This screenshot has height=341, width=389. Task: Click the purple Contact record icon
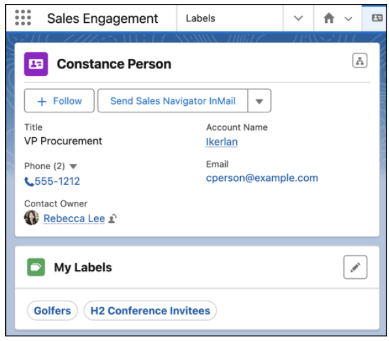click(36, 64)
